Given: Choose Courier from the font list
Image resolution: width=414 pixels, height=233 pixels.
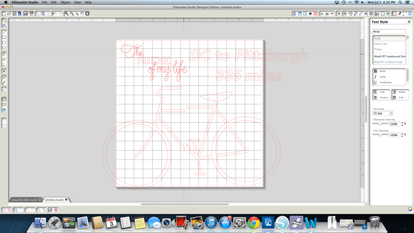Looking at the screenshot, I should click(381, 43).
